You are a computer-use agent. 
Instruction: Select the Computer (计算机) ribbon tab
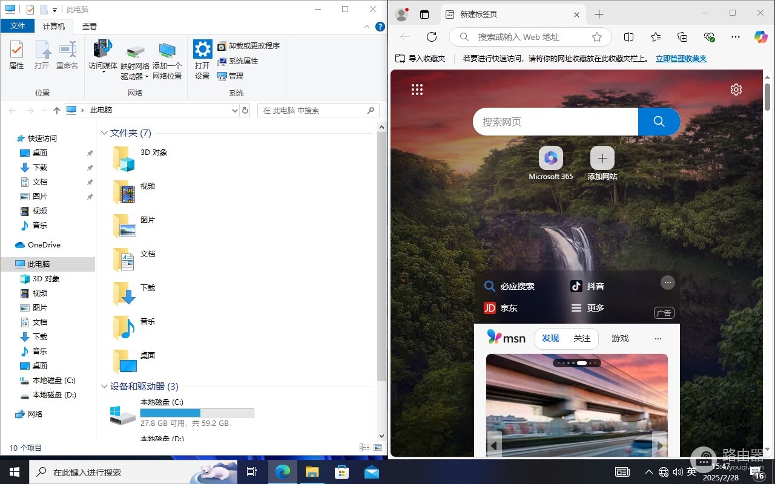click(54, 26)
